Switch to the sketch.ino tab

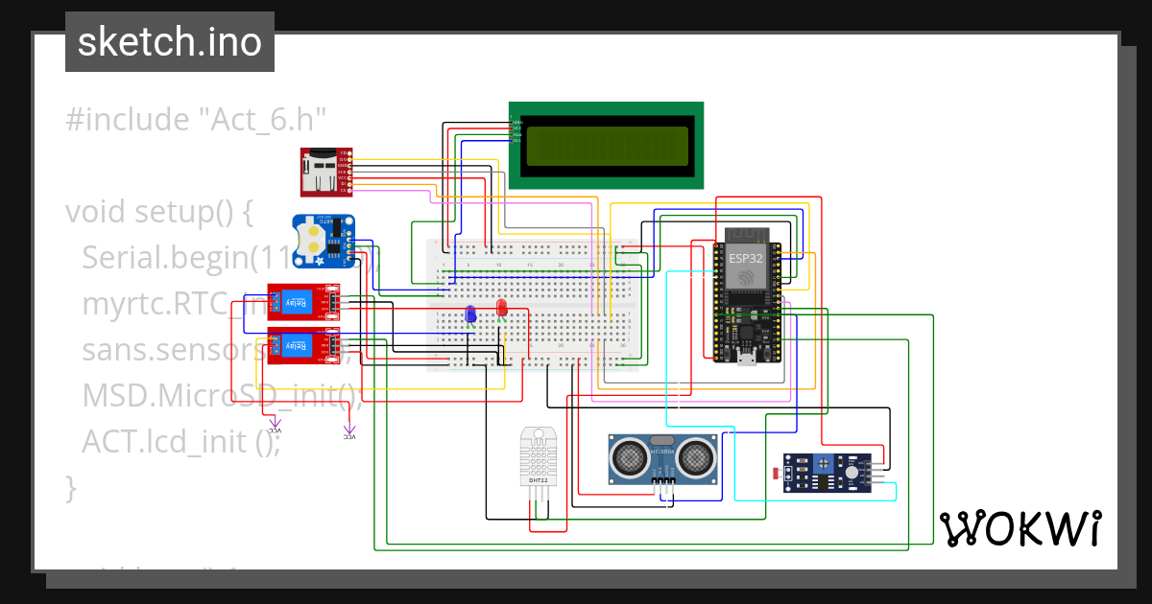[x=169, y=40]
